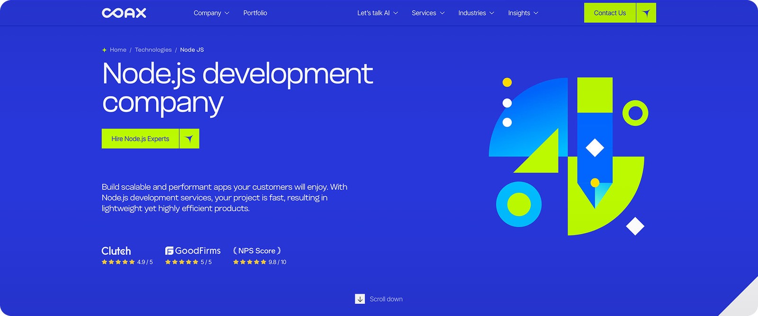
Task: Expand the Let's talk AI chevron
Action: (396, 13)
